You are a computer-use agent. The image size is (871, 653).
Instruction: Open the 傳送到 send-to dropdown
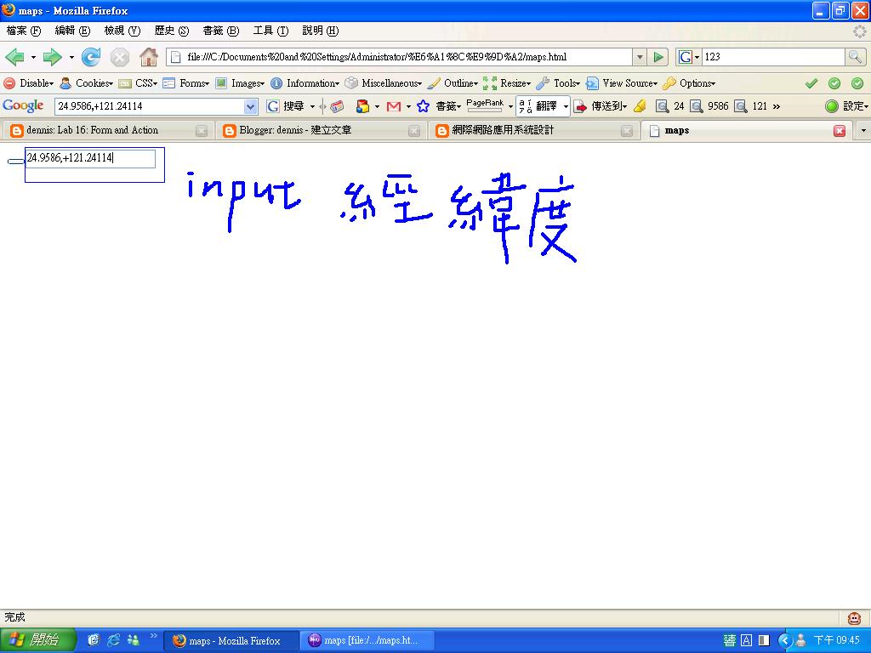pos(601,106)
